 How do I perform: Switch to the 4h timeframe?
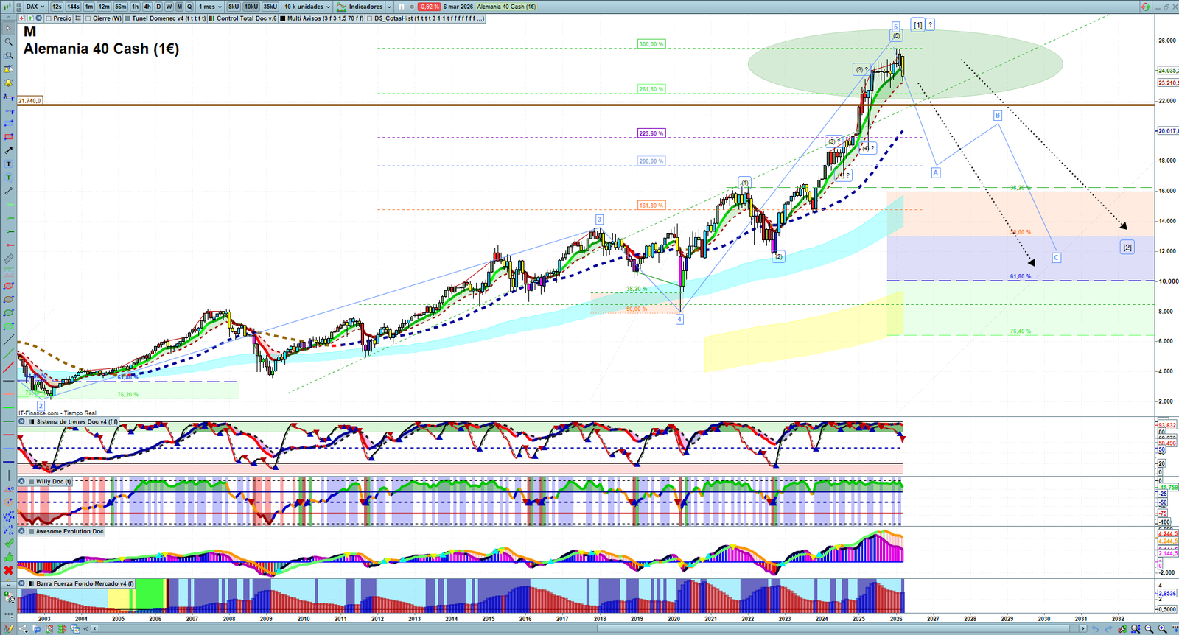click(147, 7)
